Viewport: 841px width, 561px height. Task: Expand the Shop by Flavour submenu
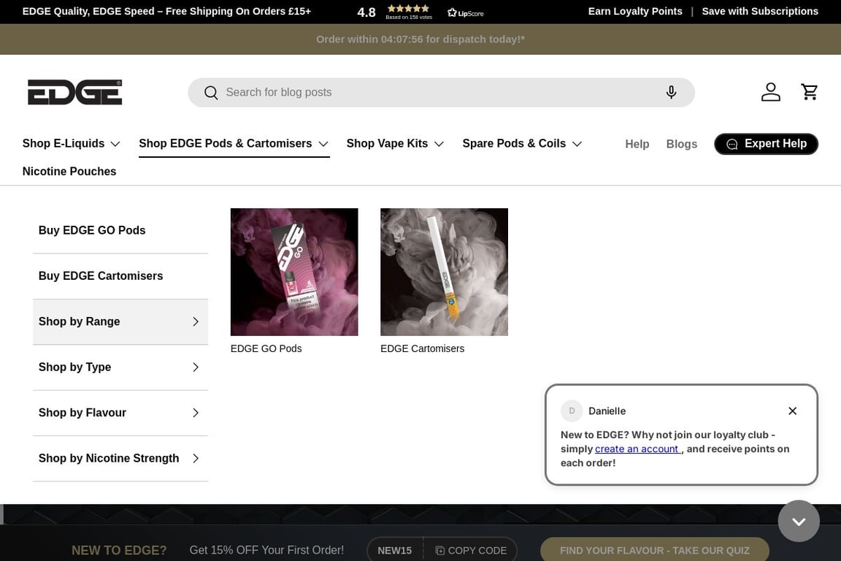120,413
